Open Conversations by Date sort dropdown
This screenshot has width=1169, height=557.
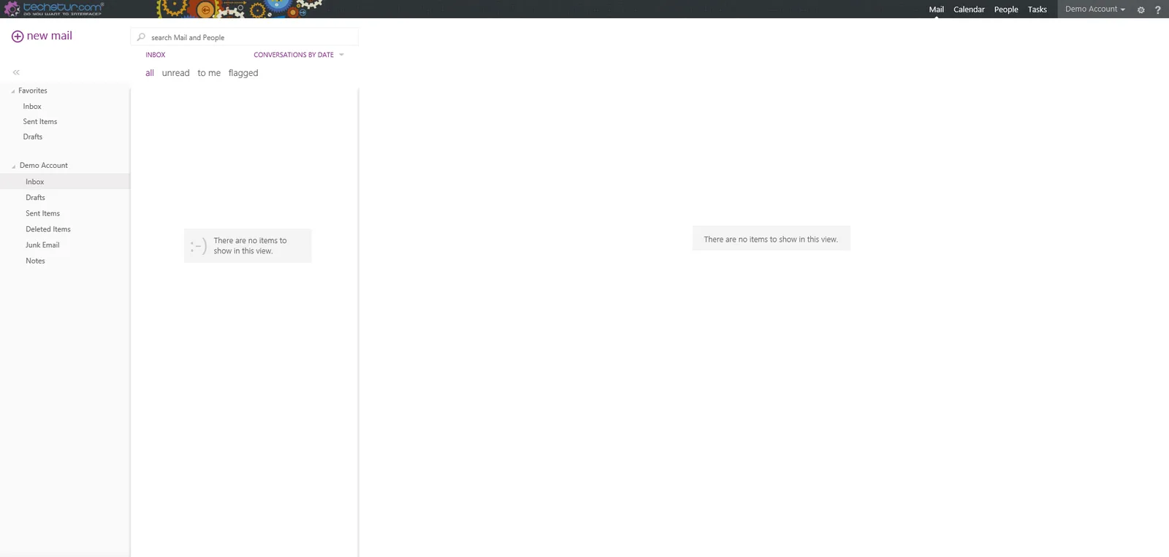(299, 55)
